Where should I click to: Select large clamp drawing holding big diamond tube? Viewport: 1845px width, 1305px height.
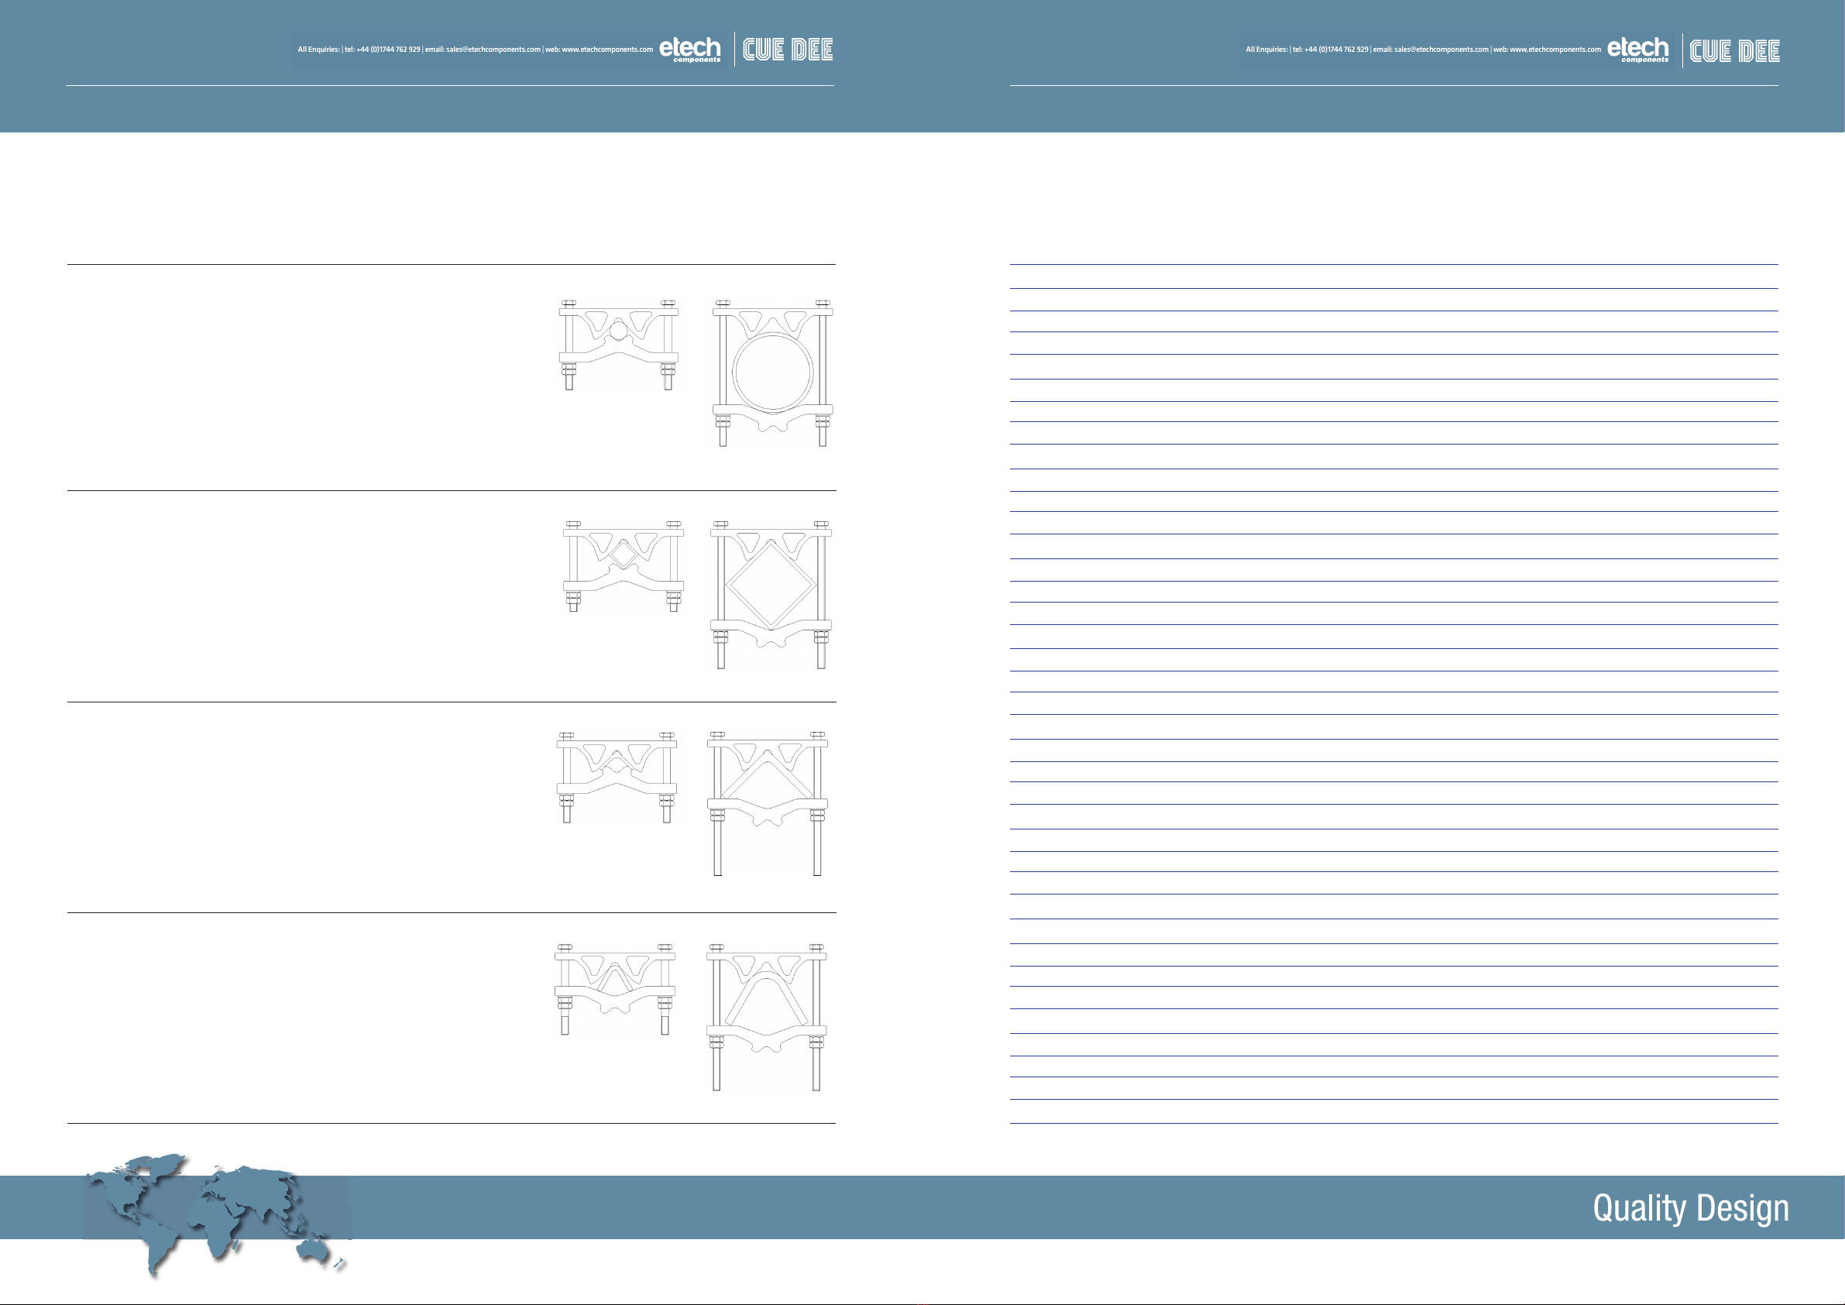(x=771, y=595)
